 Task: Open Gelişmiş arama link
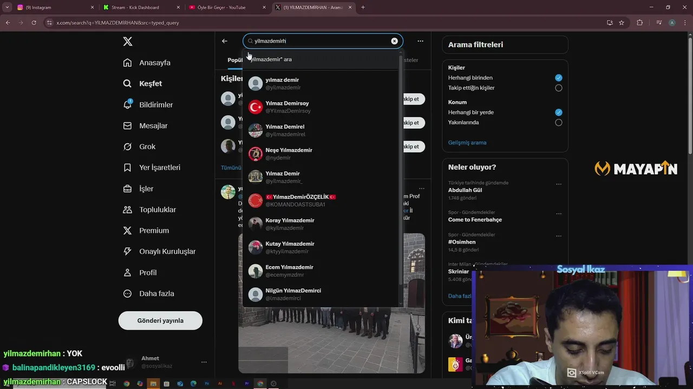(x=467, y=143)
